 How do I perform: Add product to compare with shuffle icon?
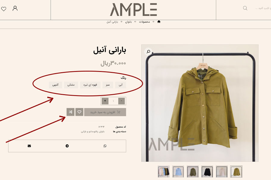click(x=70, y=112)
